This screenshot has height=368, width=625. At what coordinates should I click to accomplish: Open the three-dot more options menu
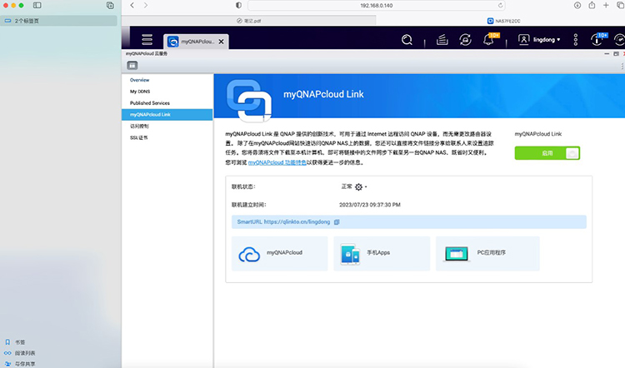[576, 39]
